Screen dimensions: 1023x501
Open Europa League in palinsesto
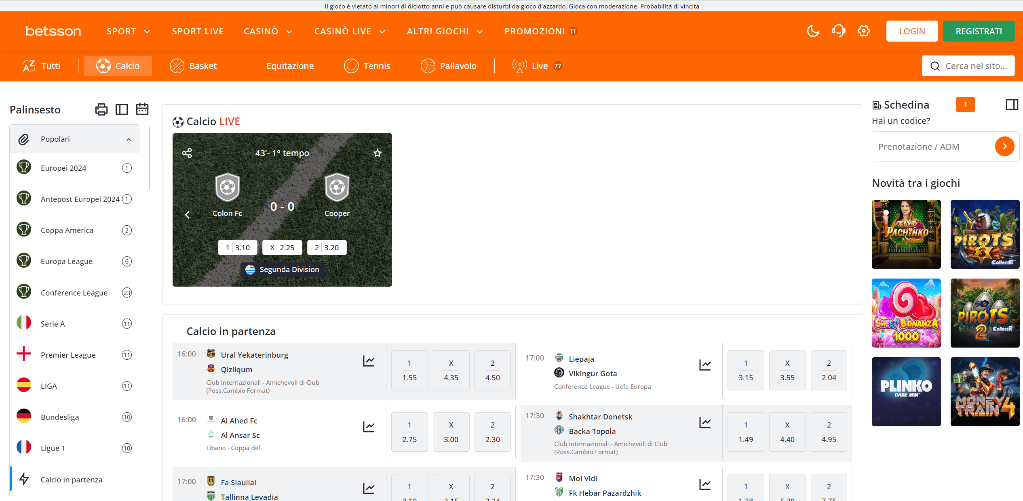click(75, 261)
